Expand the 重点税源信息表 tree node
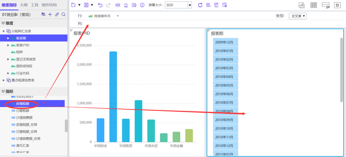Image resolution: width=346 pixels, height=157 pixels. pyautogui.click(x=4, y=80)
